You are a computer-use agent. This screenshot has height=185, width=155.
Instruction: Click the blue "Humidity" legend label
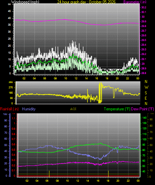[x=29, y=109]
